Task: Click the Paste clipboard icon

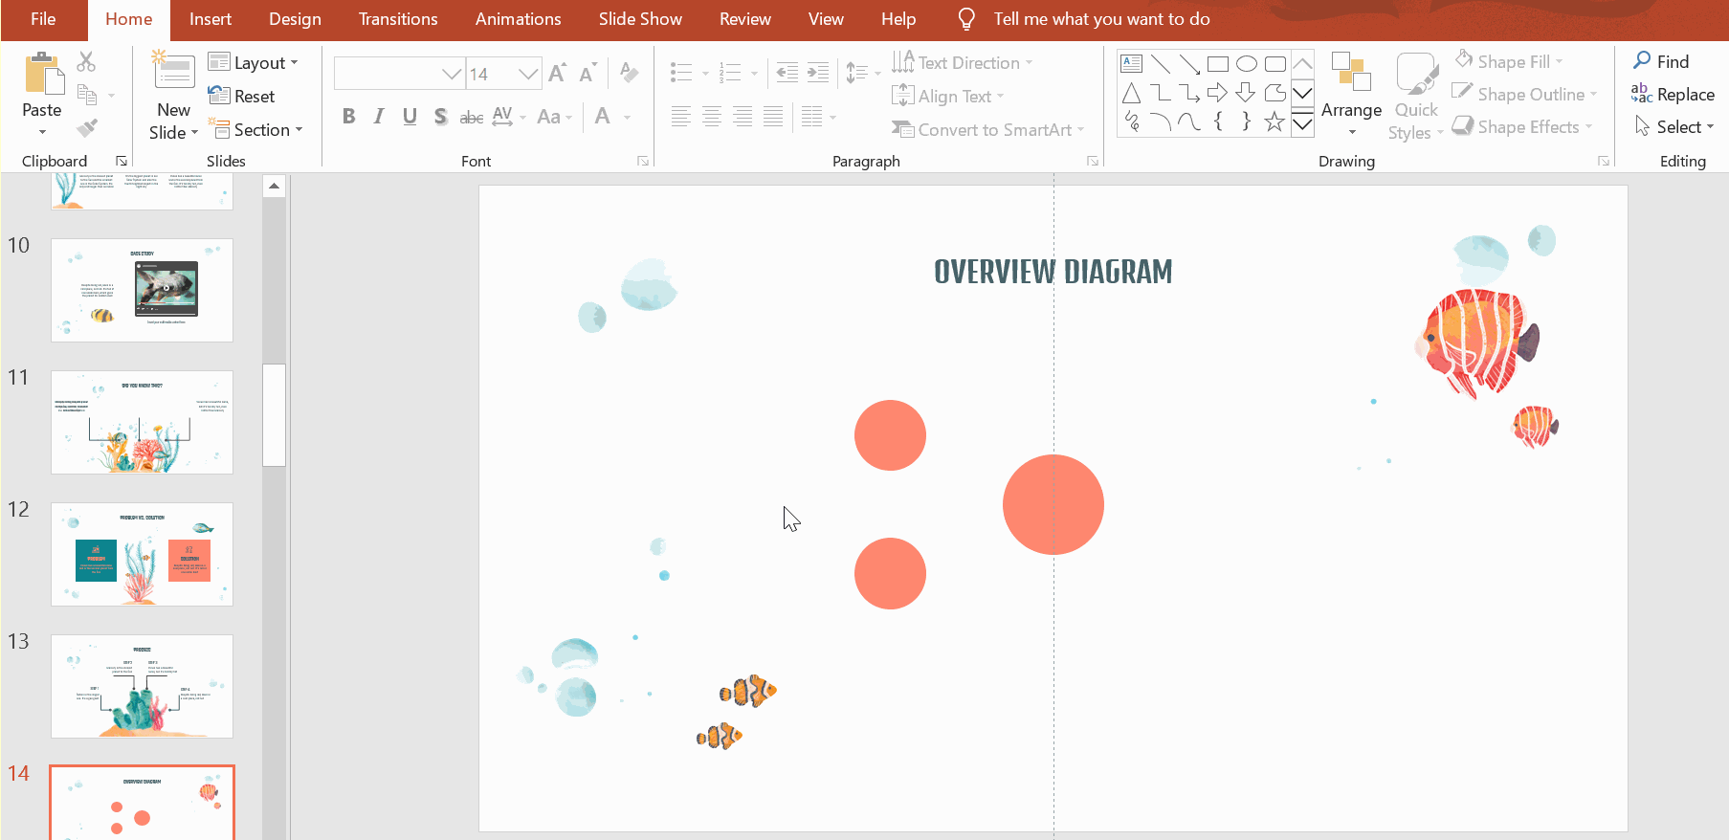Action: point(41,75)
